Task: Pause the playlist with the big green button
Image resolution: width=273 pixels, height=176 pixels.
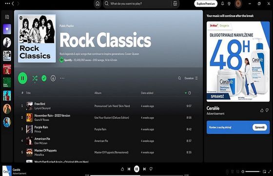Action: click(22, 78)
